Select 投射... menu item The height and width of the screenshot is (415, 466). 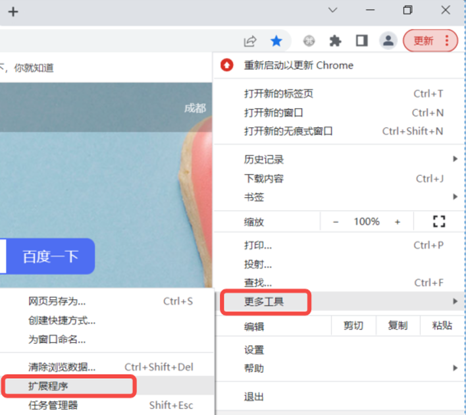point(339,264)
